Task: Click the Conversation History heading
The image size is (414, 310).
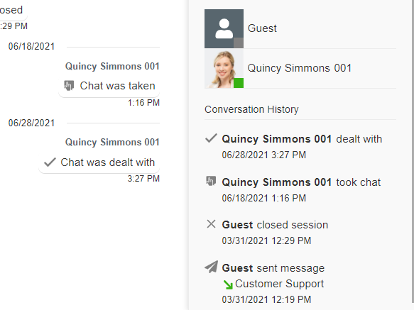Action: (x=251, y=109)
